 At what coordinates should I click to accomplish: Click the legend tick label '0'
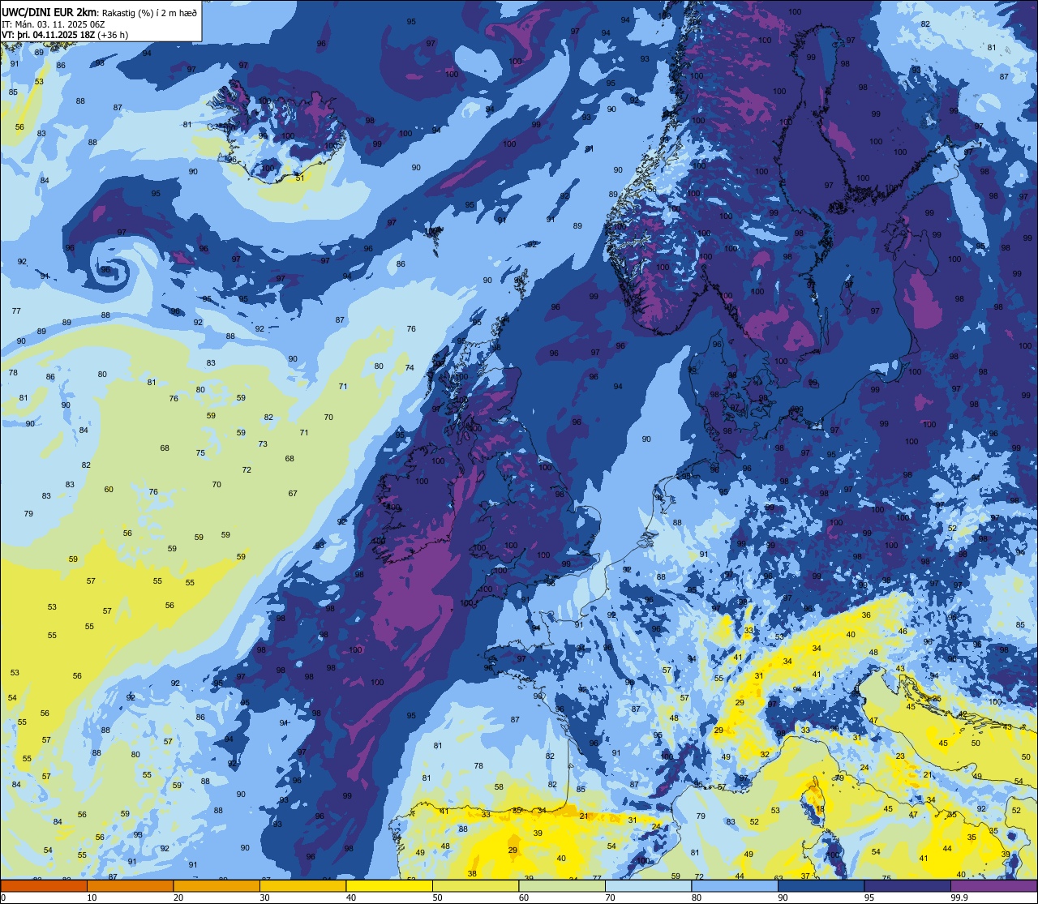(x=3, y=898)
